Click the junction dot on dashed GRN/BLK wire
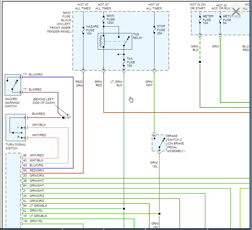 coord(200,62)
